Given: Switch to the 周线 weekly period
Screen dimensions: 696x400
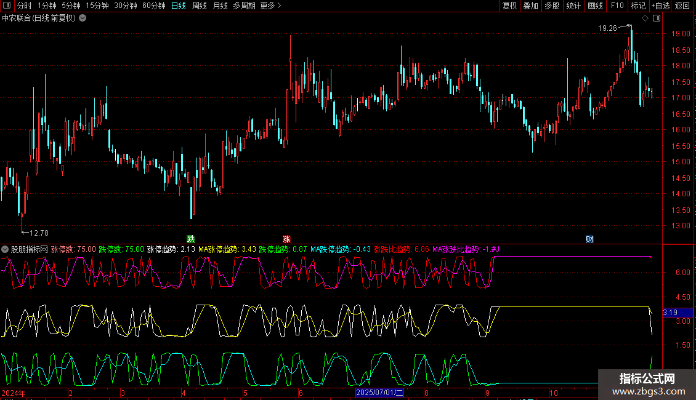Looking at the screenshot, I should (199, 6).
